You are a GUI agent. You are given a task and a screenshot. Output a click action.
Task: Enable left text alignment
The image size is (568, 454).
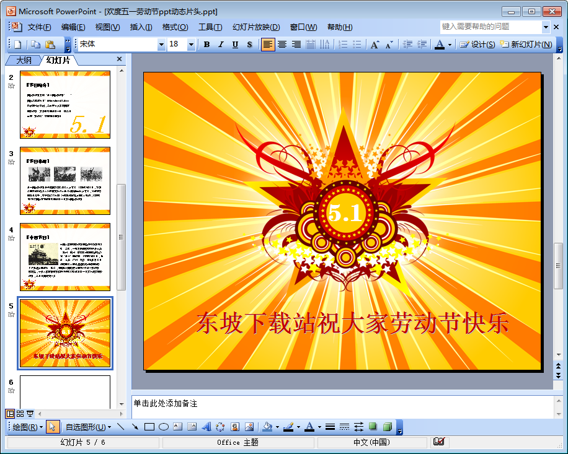[268, 45]
